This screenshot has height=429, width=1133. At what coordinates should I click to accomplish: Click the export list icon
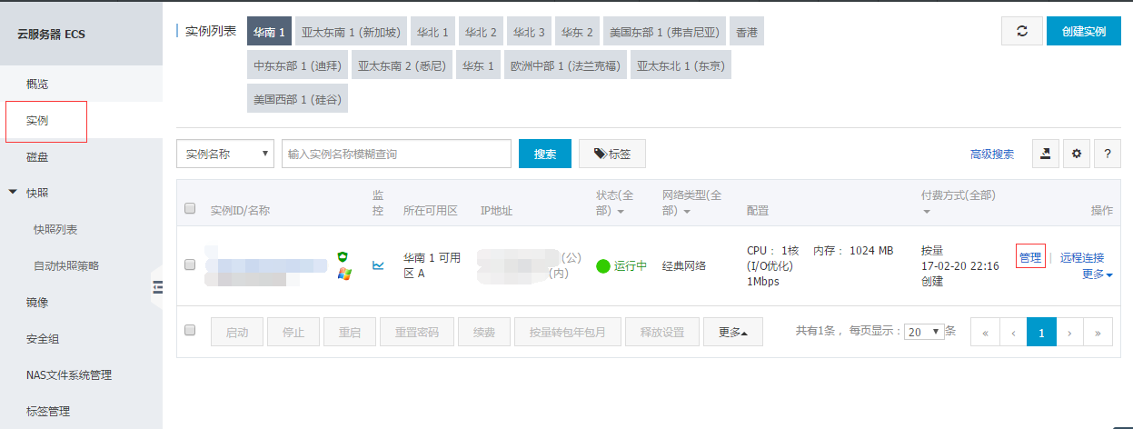(1045, 154)
